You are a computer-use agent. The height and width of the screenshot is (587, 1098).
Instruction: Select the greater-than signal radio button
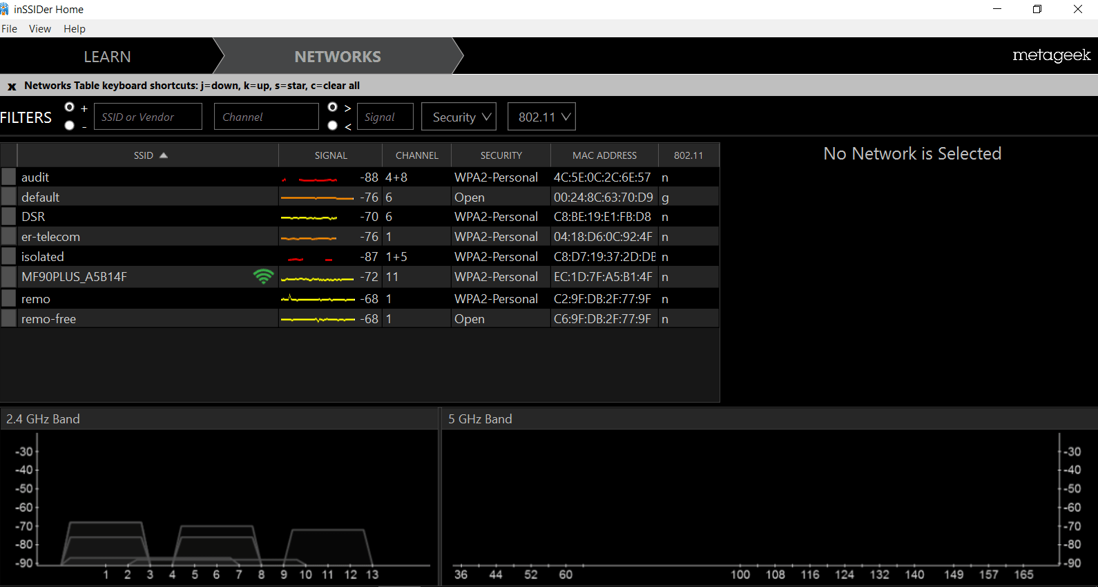click(333, 107)
